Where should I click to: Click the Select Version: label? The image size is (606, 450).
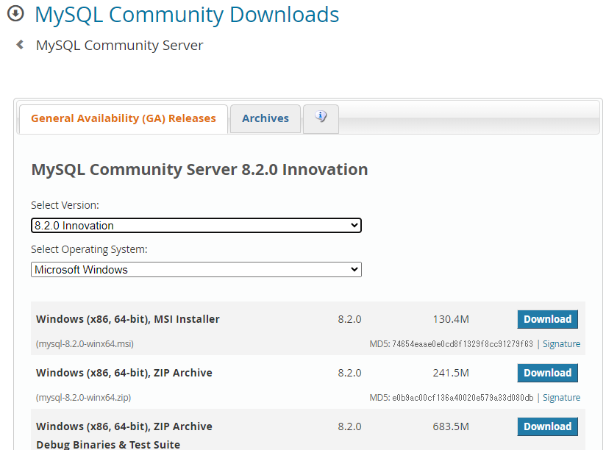click(65, 205)
